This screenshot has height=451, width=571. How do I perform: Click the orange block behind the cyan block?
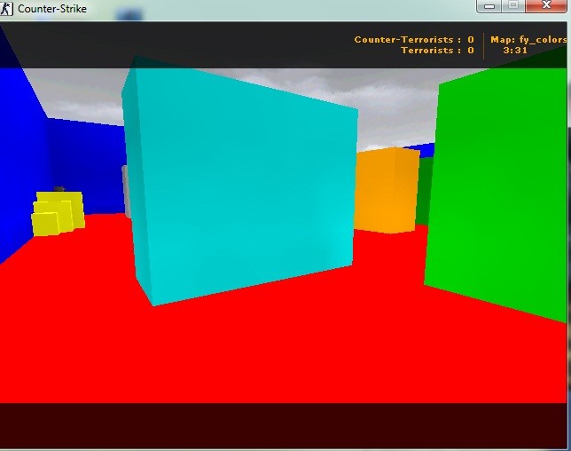(x=387, y=190)
